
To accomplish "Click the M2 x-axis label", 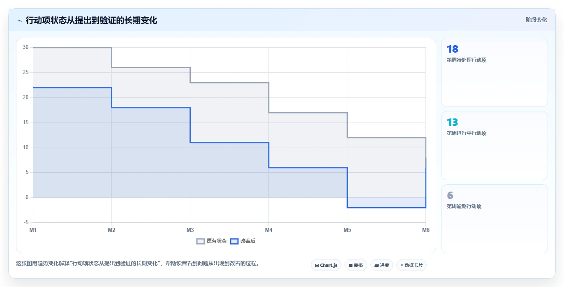I will click(x=111, y=230).
